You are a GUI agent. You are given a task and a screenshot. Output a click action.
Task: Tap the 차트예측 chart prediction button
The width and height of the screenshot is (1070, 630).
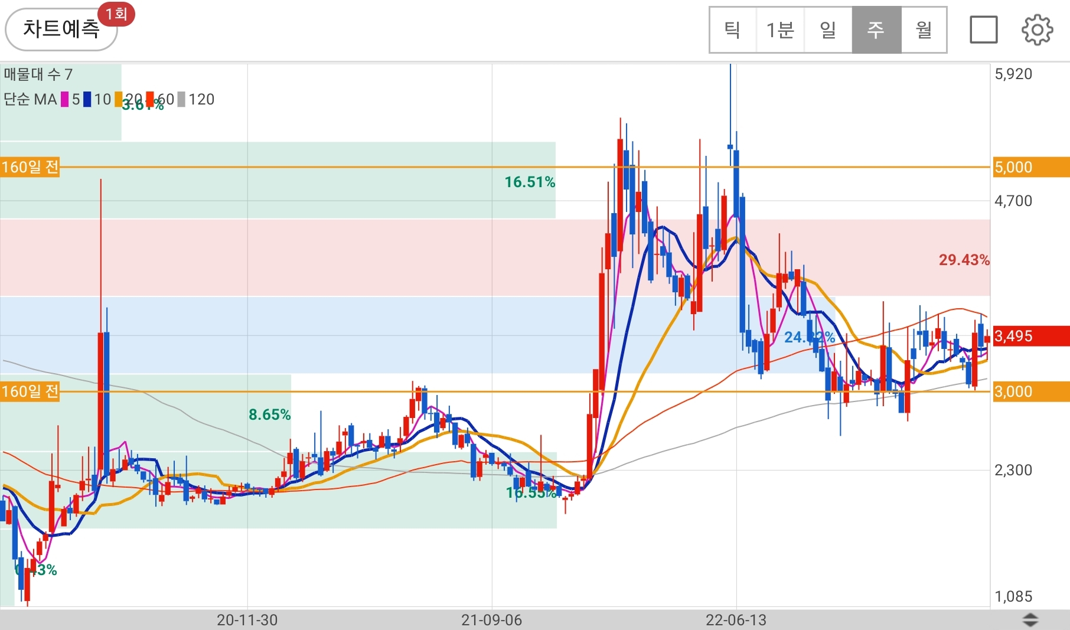61,29
